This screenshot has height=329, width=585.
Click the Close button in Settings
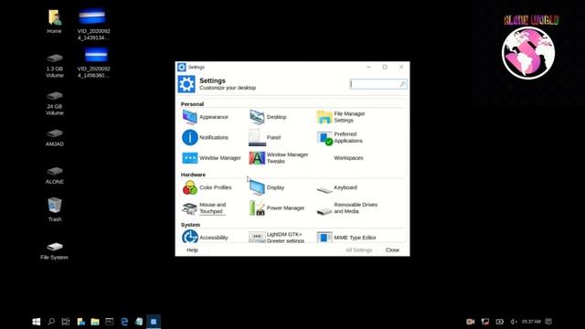(x=392, y=249)
